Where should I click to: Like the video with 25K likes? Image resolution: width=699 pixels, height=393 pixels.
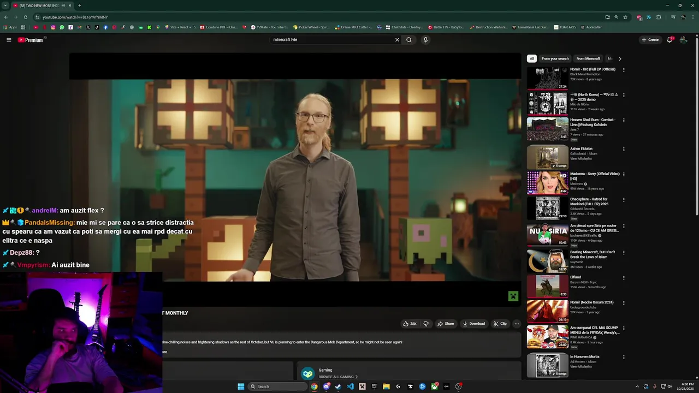(x=410, y=324)
